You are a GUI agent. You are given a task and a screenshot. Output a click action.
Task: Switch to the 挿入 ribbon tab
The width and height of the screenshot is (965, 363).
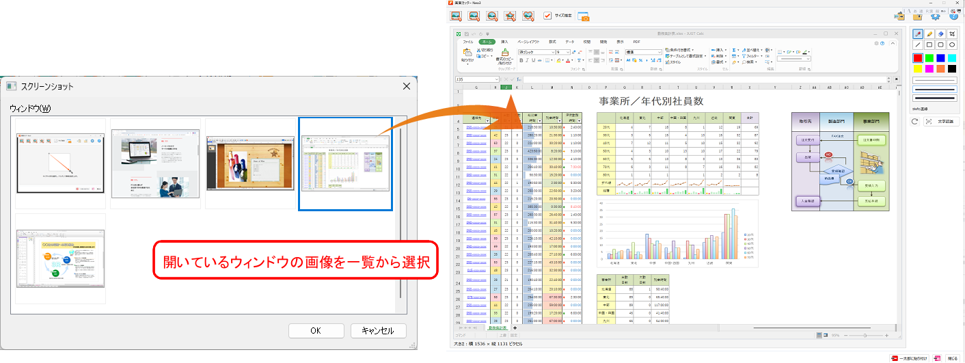tap(504, 42)
